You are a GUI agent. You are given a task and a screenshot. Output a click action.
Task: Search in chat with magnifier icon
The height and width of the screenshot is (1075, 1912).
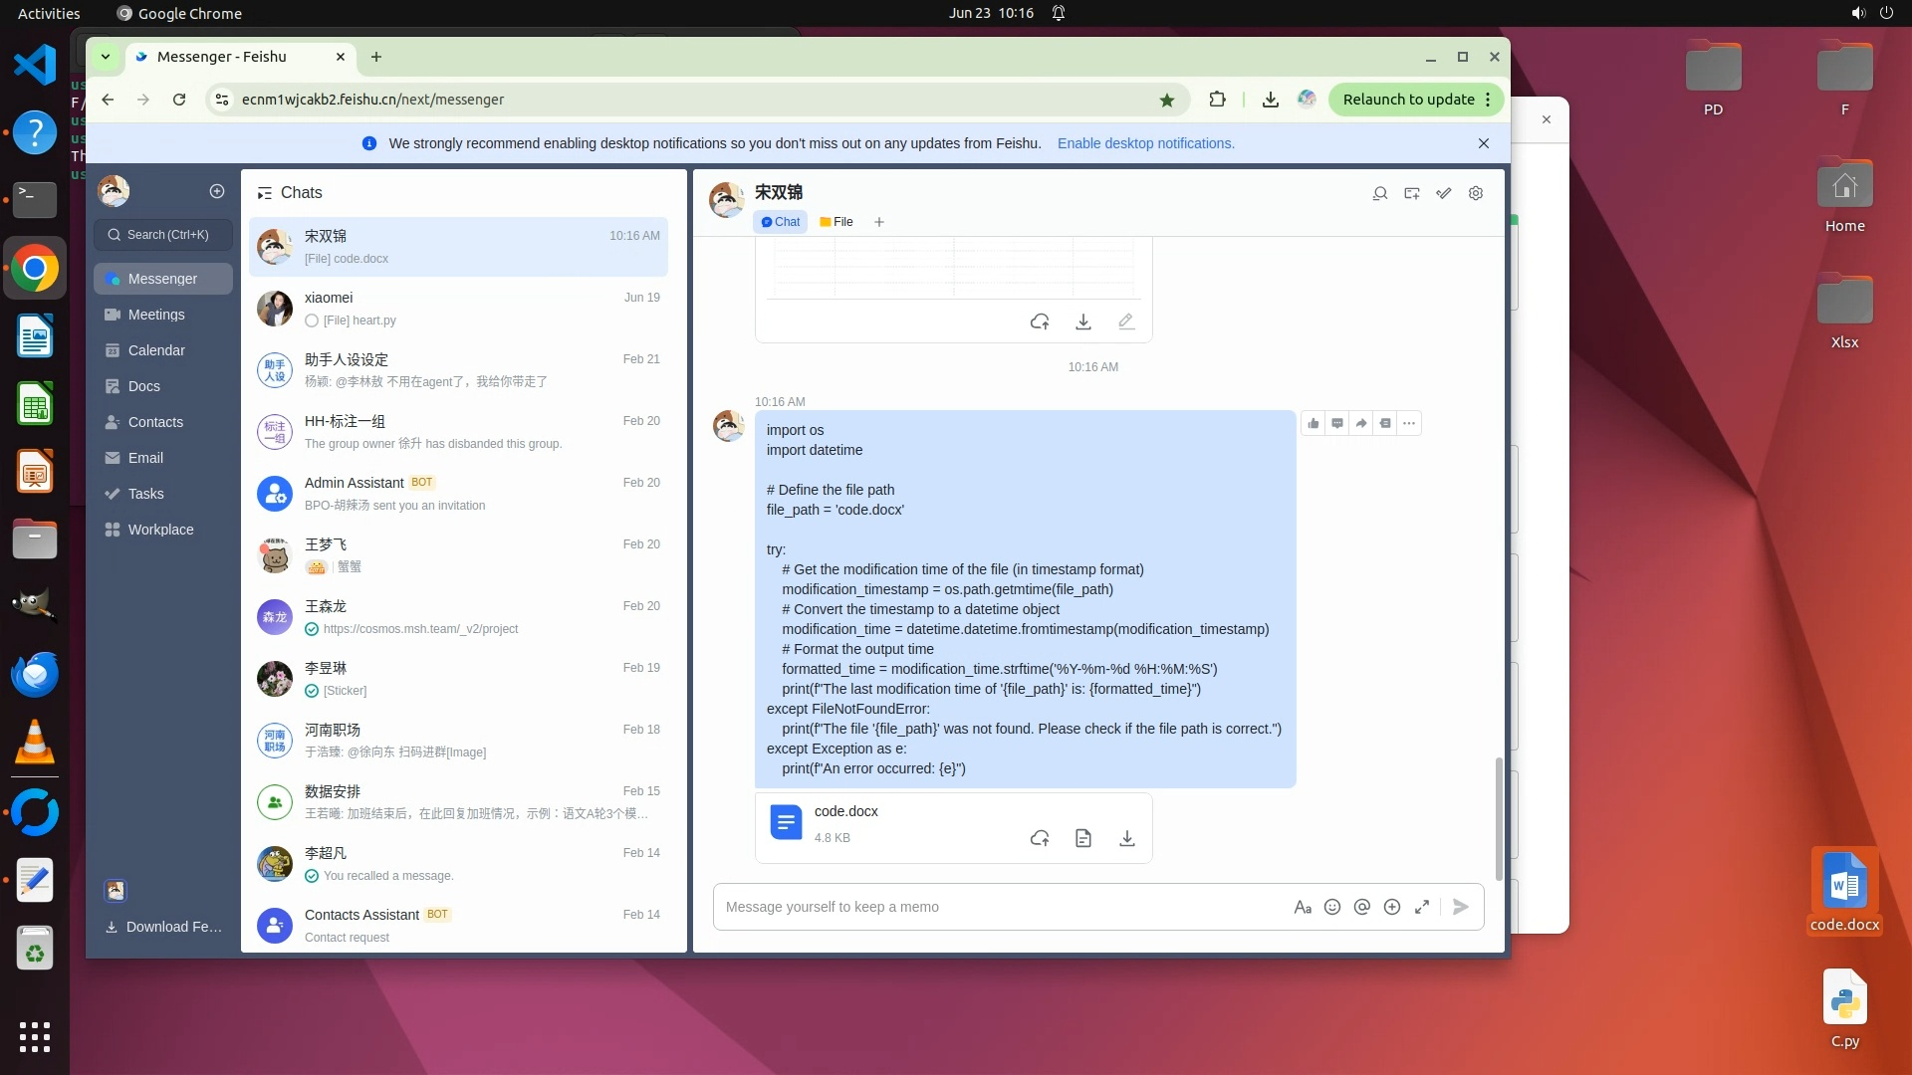(1380, 193)
